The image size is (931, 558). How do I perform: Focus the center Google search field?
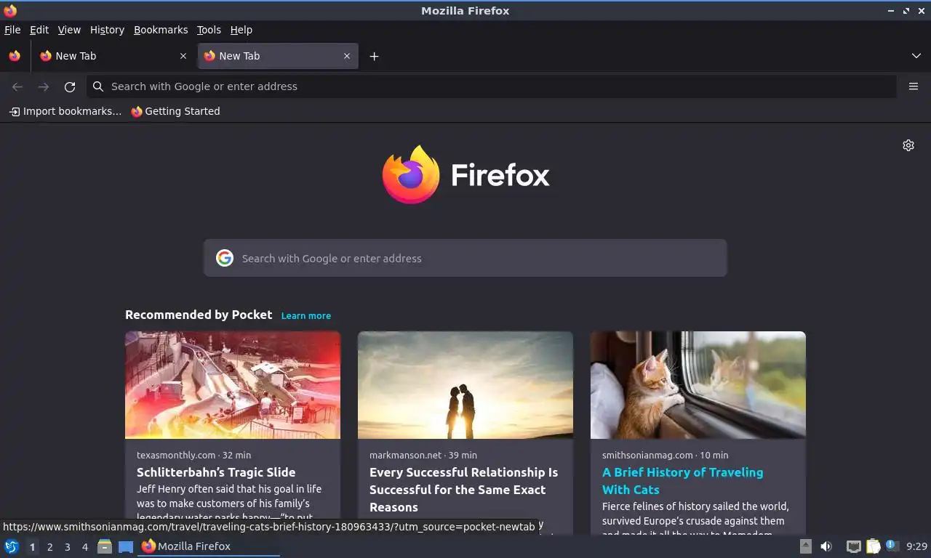(465, 258)
